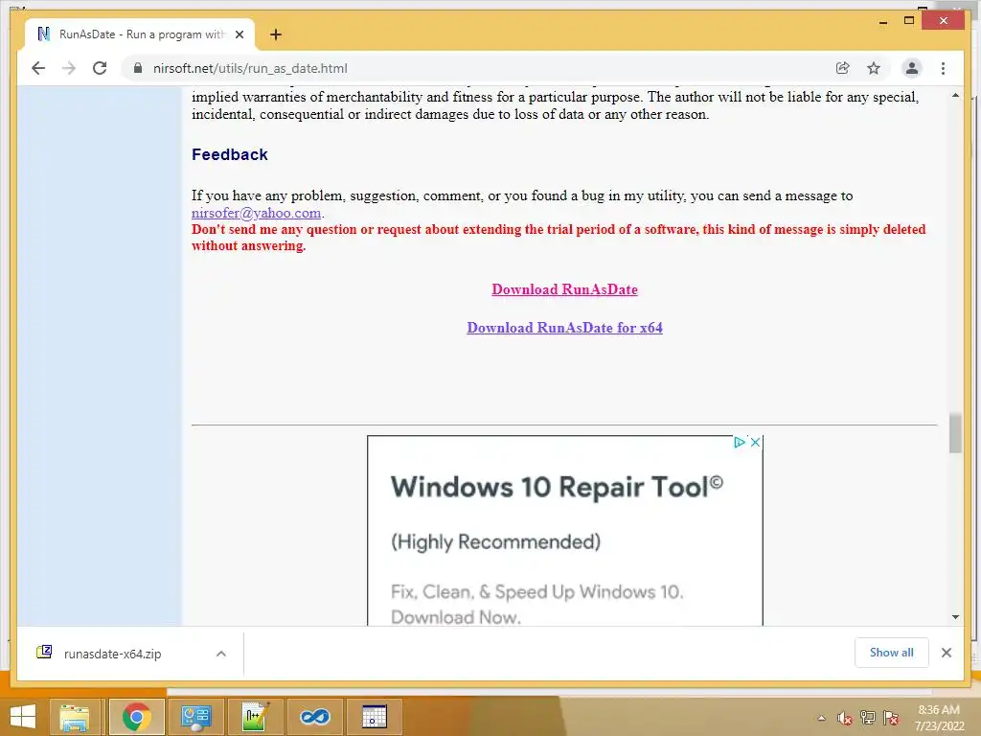The width and height of the screenshot is (981, 736).
Task: Show all downloads
Action: [892, 652]
